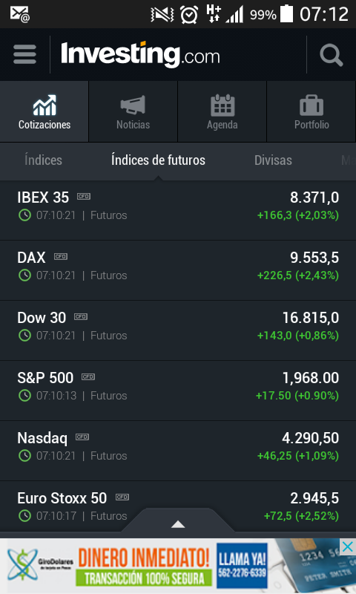
Task: Open the Euro Stoxx 50 row
Action: point(178,507)
